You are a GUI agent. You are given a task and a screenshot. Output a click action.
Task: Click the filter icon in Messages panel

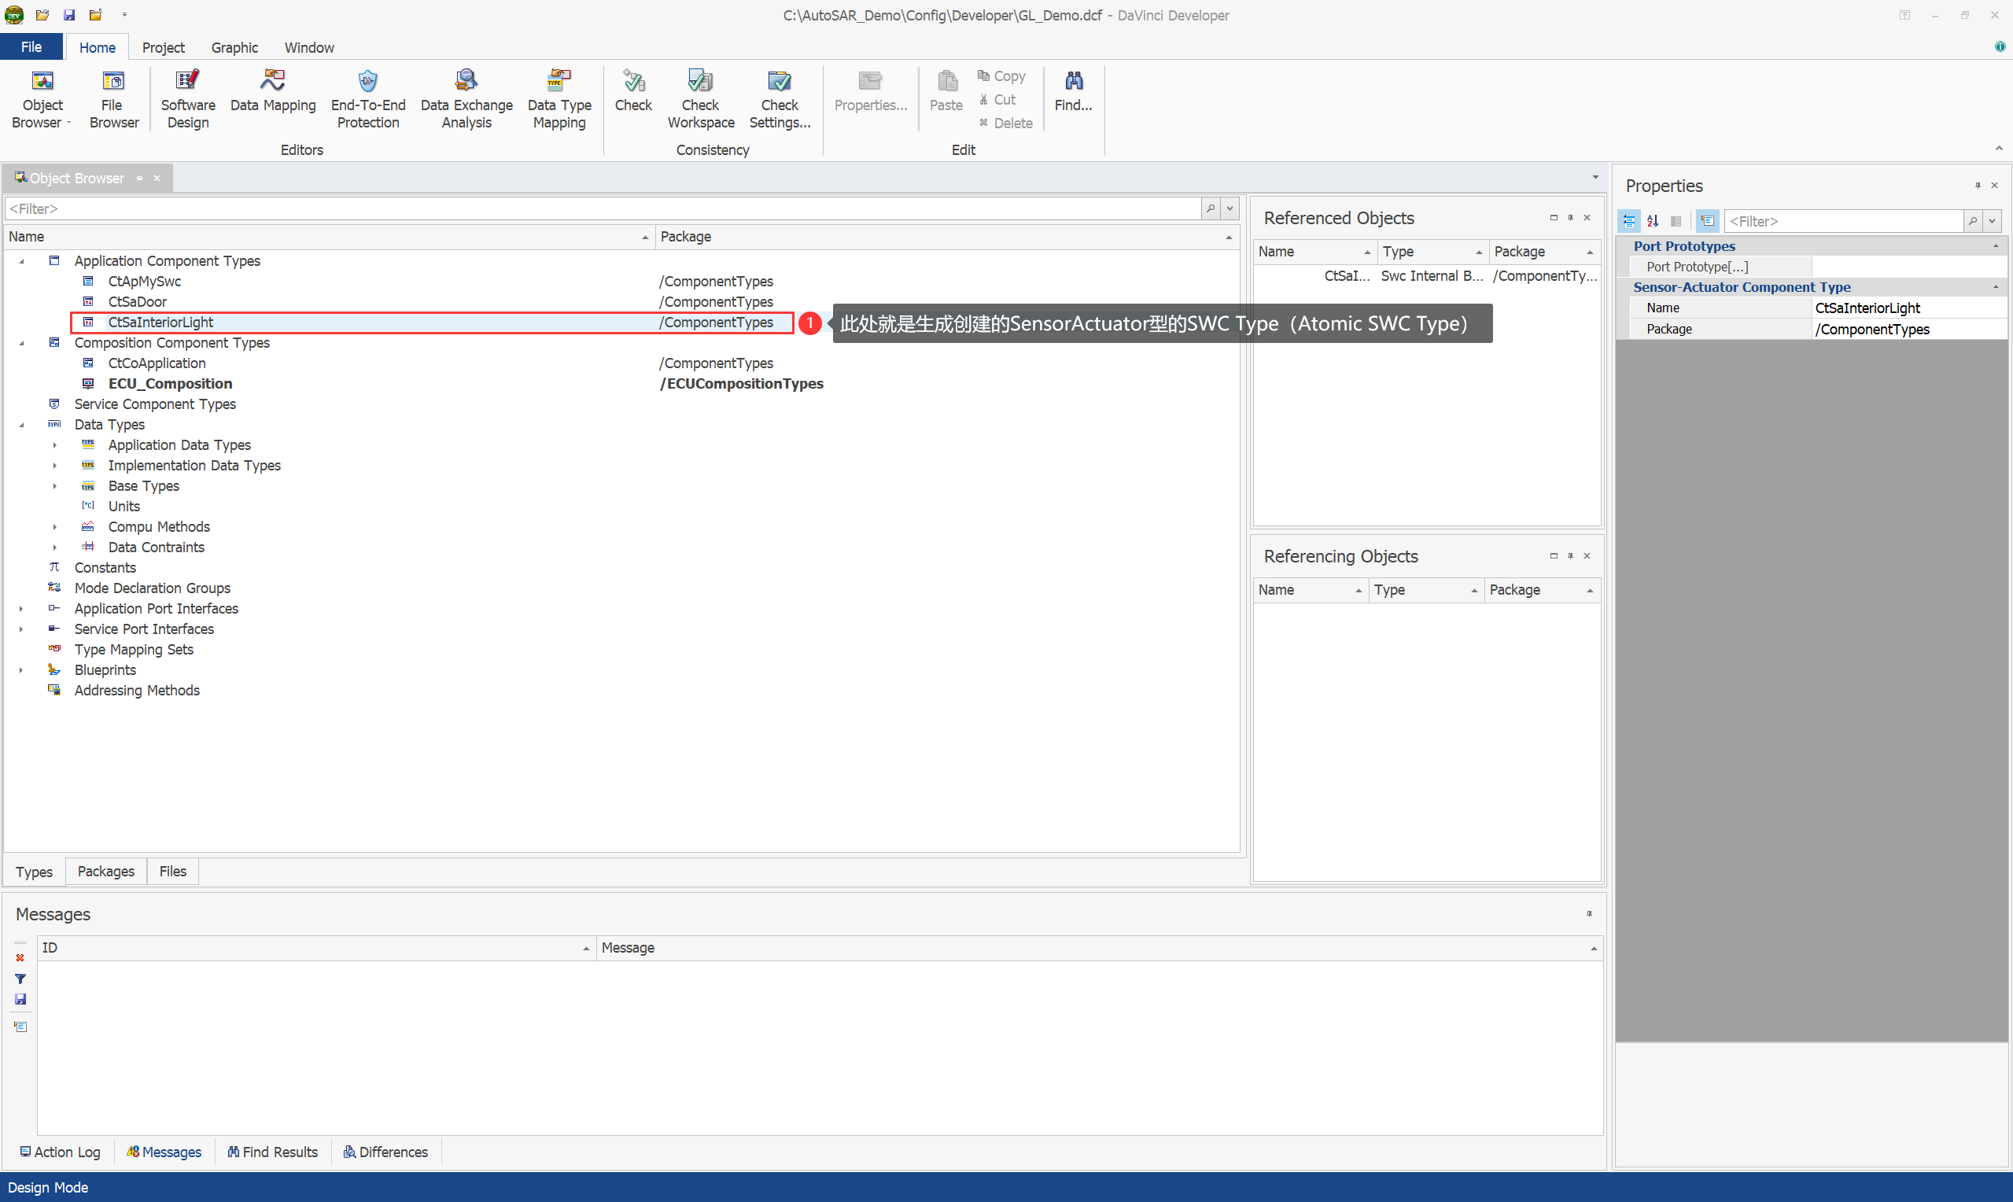click(x=20, y=979)
